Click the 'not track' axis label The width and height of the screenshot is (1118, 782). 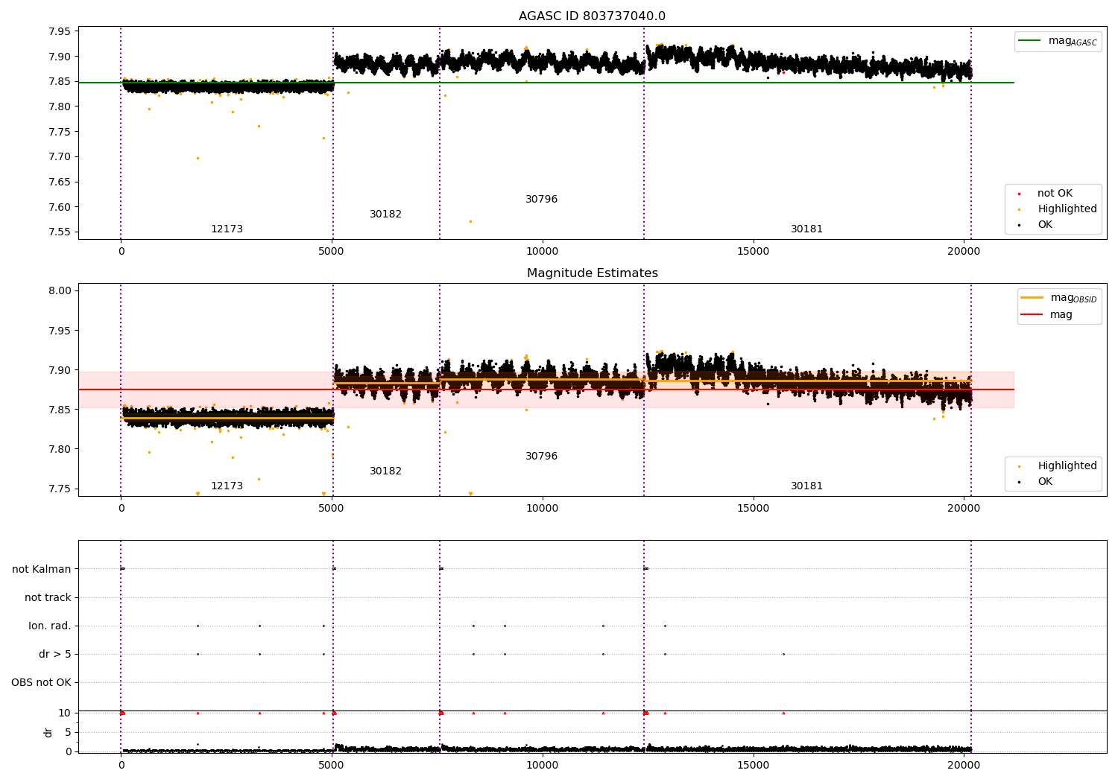point(48,597)
